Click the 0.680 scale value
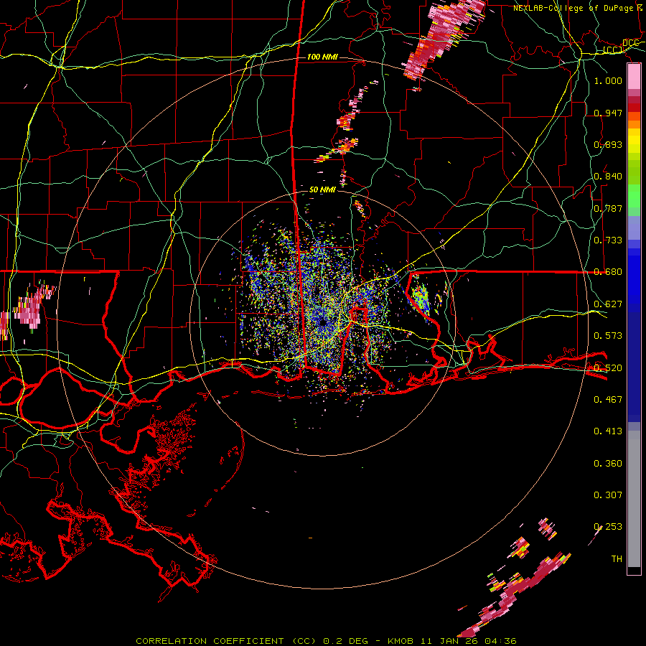 pyautogui.click(x=608, y=272)
